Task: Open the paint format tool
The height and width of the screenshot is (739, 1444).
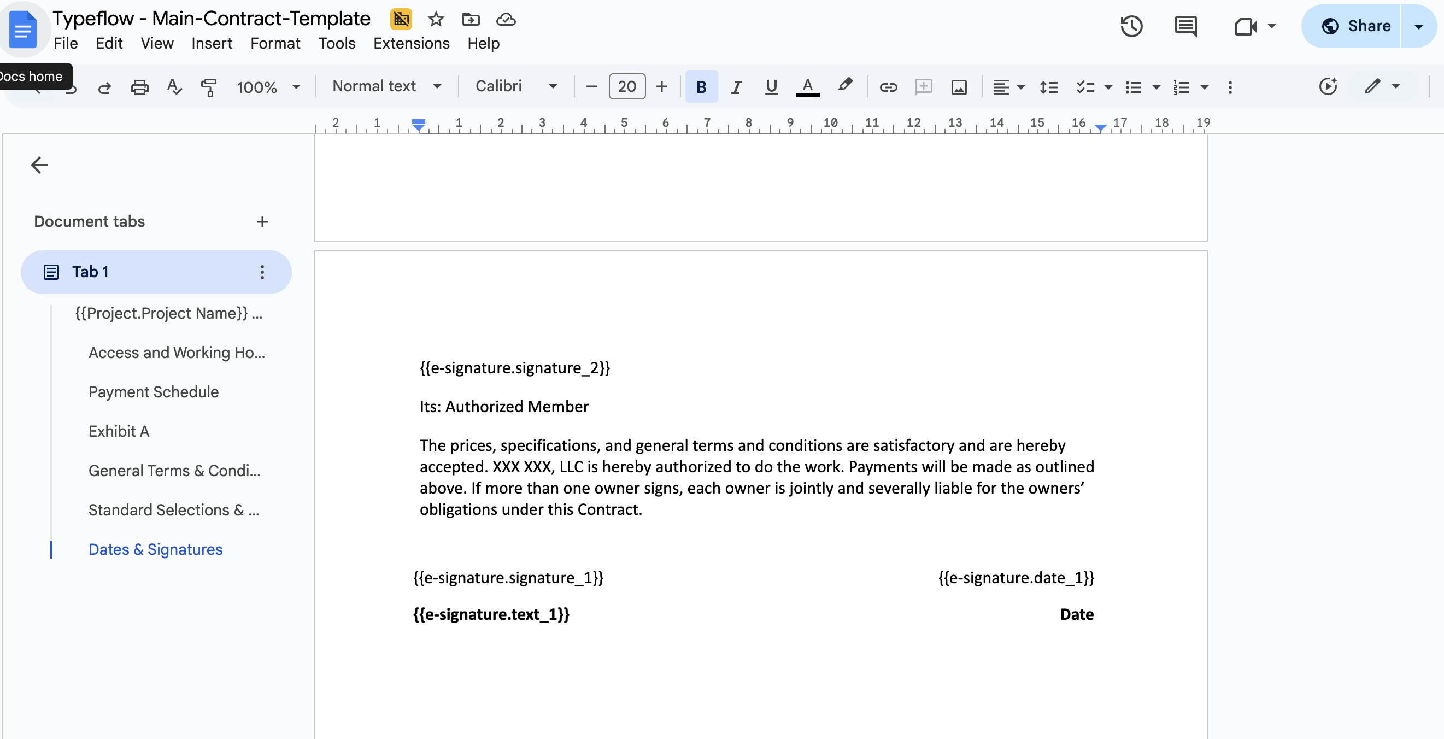Action: pos(209,87)
